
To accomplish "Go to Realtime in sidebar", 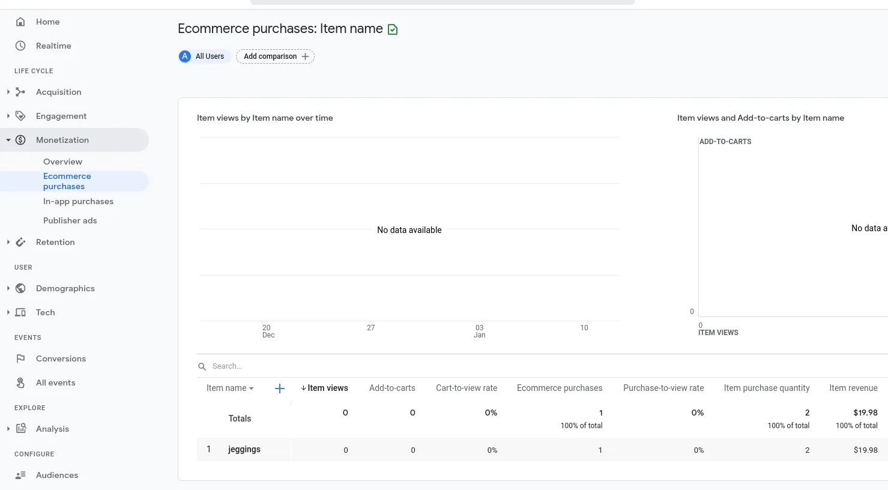I will pyautogui.click(x=53, y=46).
